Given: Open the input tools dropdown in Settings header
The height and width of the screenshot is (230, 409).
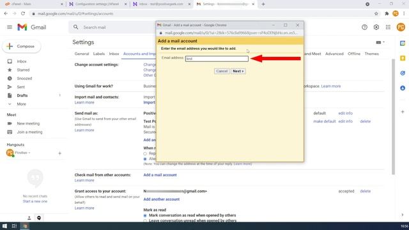Looking at the screenshot, I should [380, 42].
